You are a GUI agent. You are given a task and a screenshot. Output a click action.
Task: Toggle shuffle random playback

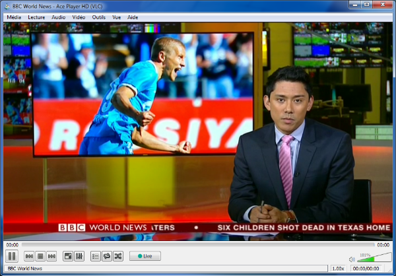click(x=118, y=256)
